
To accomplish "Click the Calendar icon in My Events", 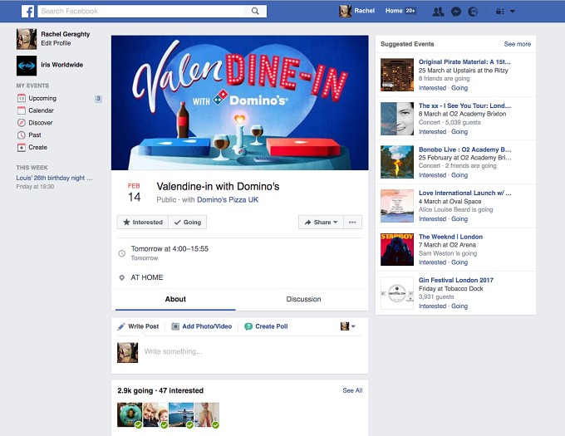I will point(22,110).
